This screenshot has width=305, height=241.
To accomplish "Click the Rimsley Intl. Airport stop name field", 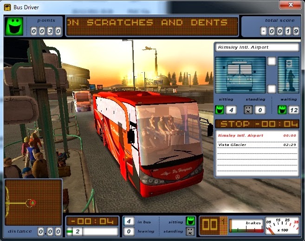I will click(x=257, y=47).
